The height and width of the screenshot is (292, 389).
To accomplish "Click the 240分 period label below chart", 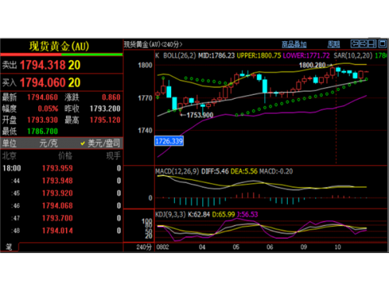I will click(x=144, y=247).
